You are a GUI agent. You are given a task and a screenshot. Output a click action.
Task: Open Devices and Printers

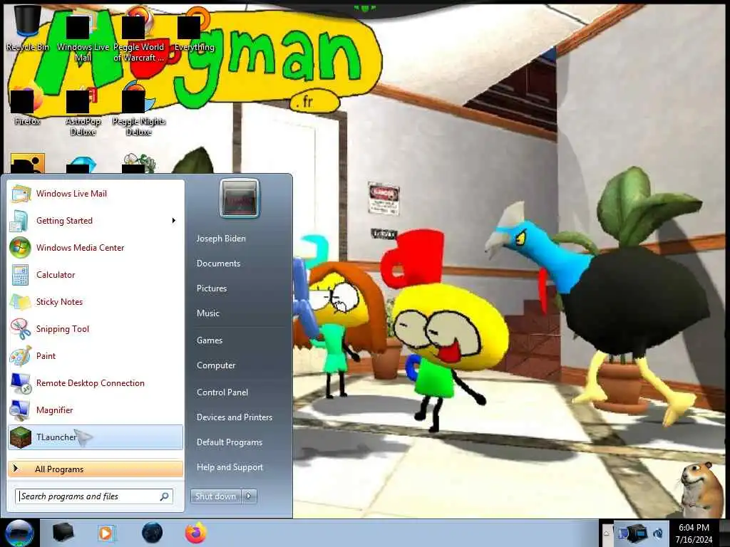click(235, 417)
